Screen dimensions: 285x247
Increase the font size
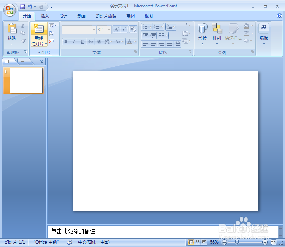click(116, 29)
